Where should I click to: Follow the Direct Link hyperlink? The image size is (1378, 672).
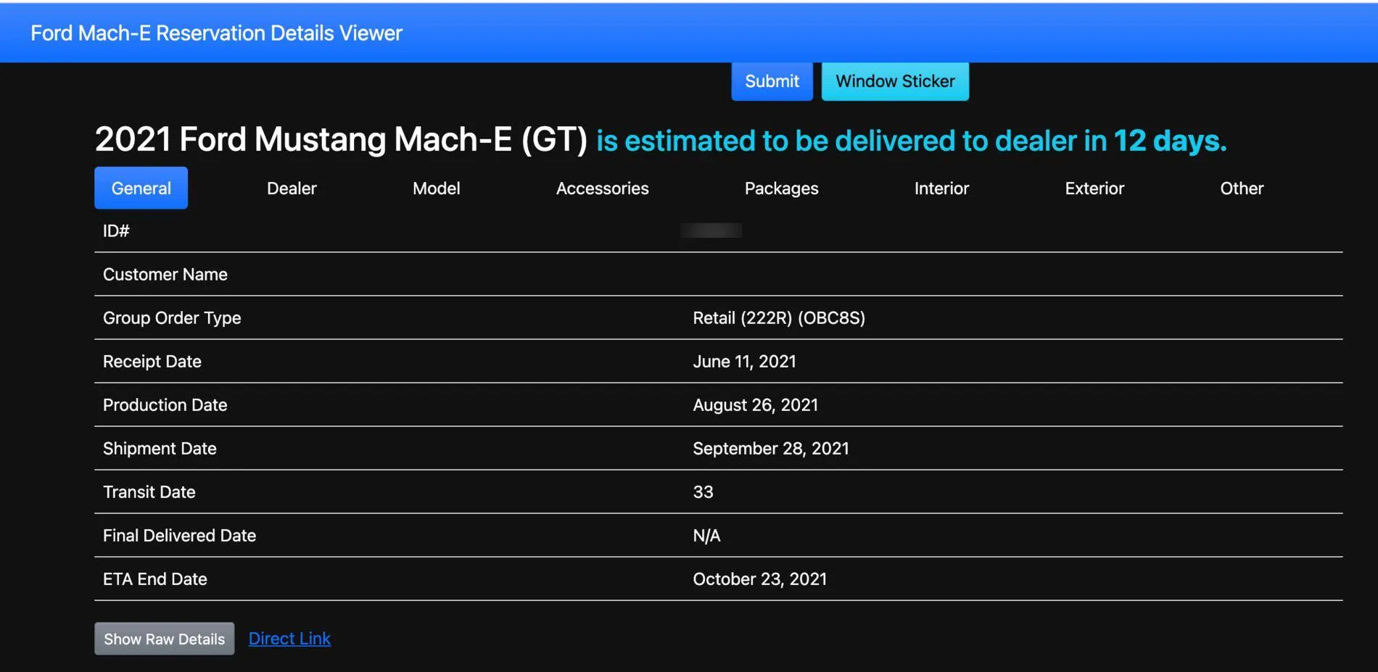[x=289, y=639]
